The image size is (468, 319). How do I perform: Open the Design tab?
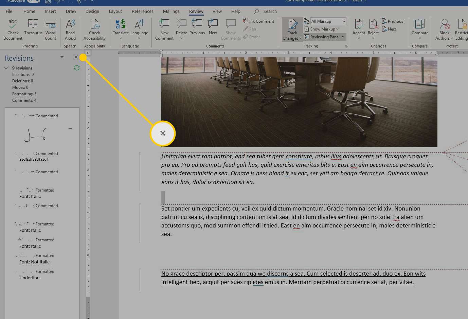pos(92,11)
